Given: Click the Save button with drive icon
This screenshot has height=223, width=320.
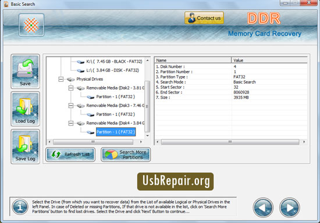Looking at the screenshot, I should [25, 71].
